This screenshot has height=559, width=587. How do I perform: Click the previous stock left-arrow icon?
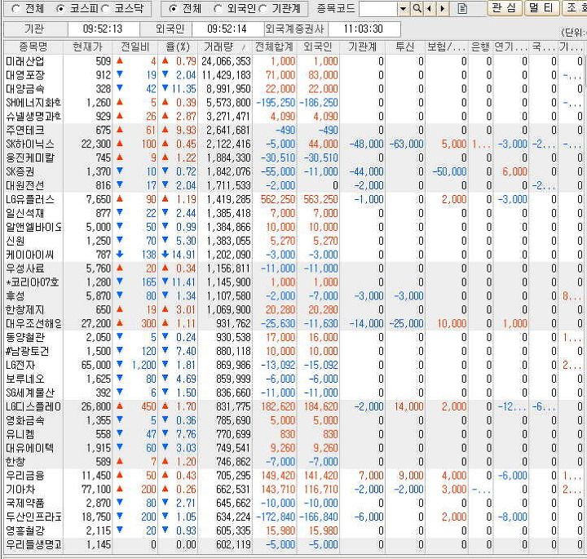429,8
